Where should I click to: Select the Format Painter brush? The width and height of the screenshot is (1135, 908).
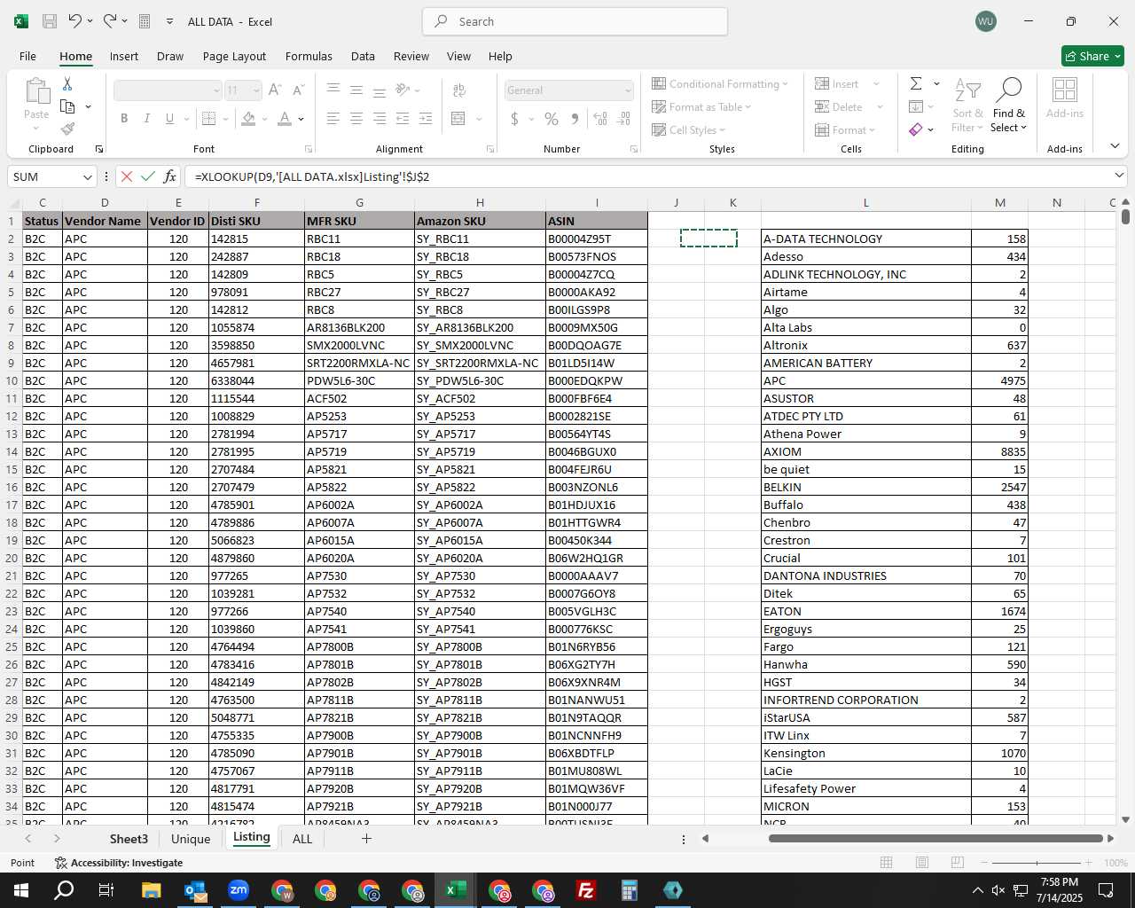67,129
